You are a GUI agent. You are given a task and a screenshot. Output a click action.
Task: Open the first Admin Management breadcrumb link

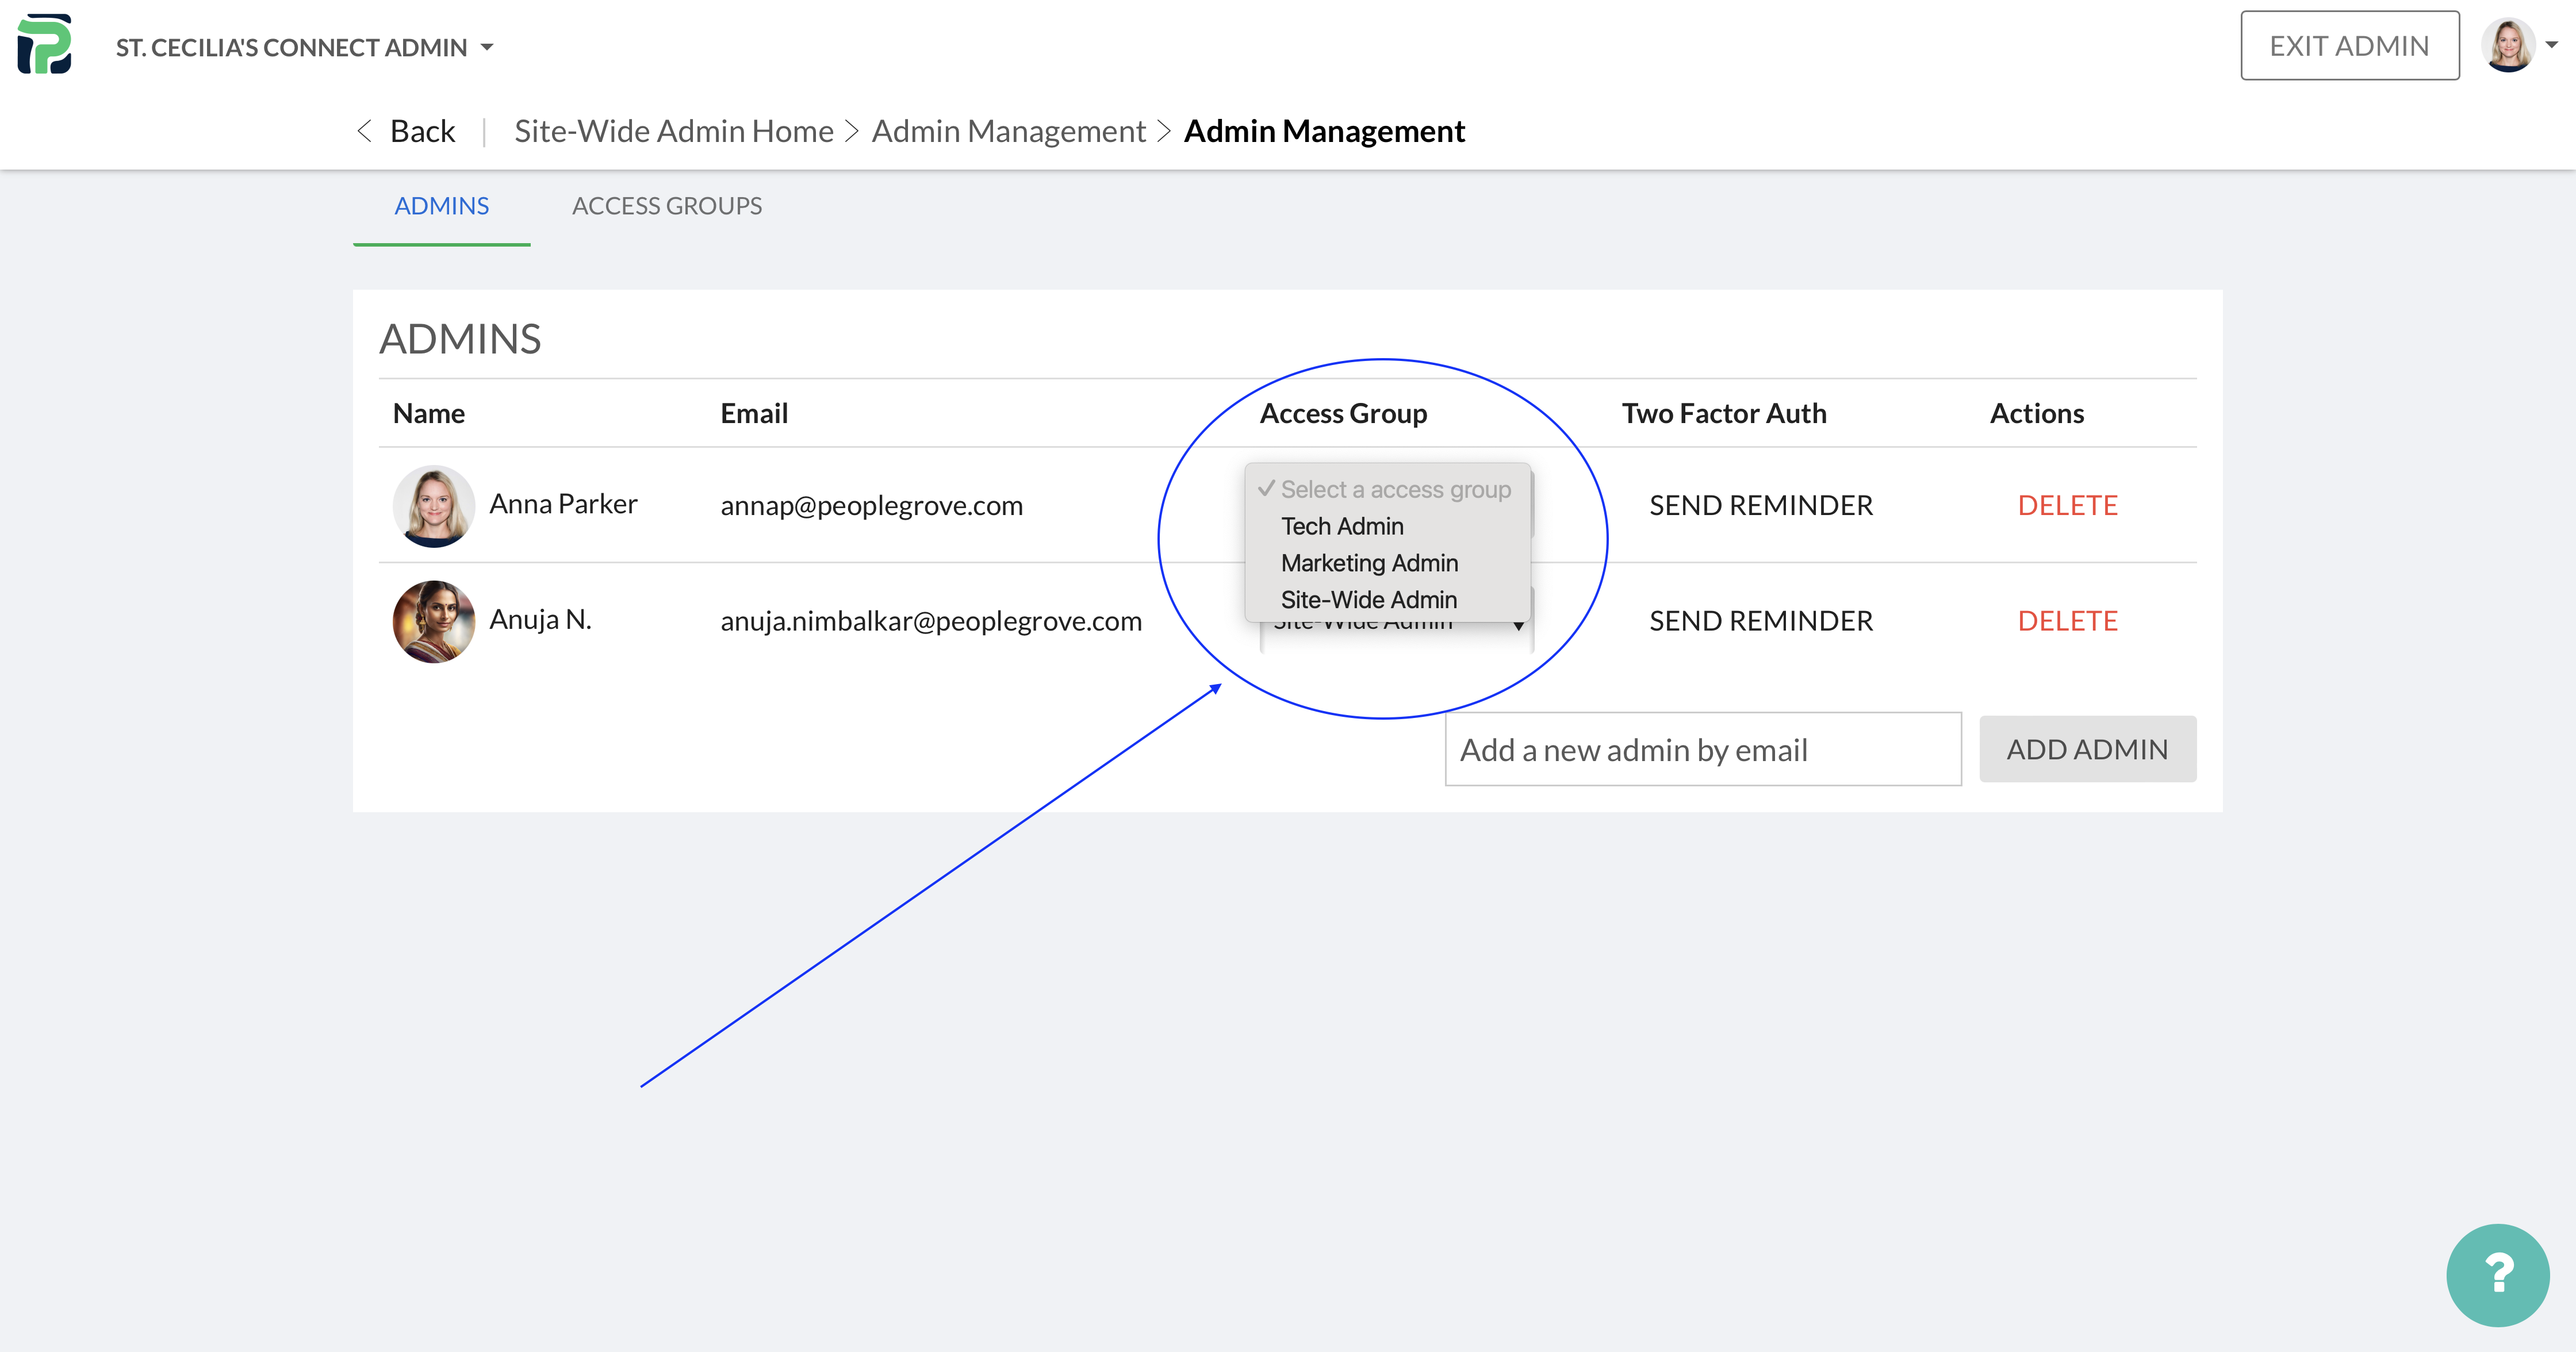1008,131
